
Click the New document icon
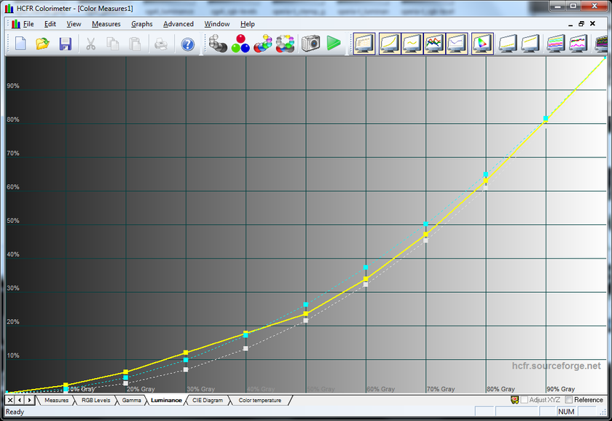[x=20, y=43]
